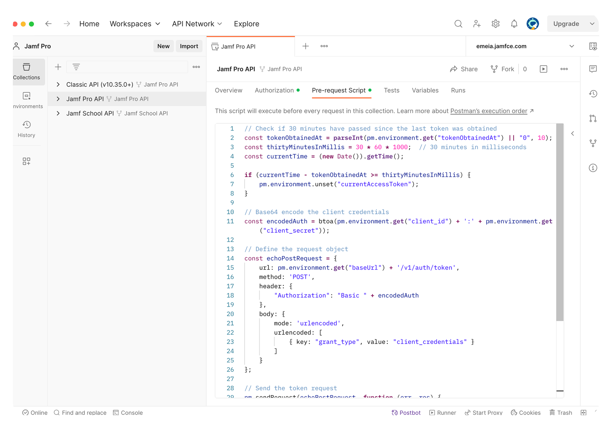
Task: Open the Cookies manager
Action: pyautogui.click(x=526, y=413)
